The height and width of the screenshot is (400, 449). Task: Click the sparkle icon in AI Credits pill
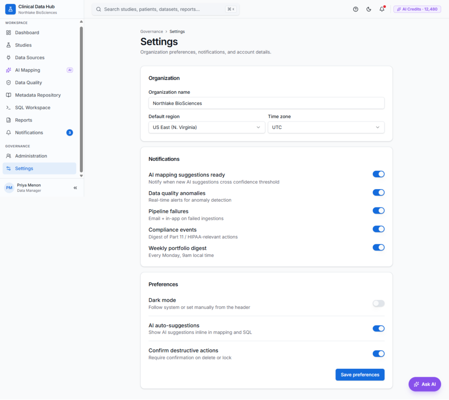[x=399, y=9]
